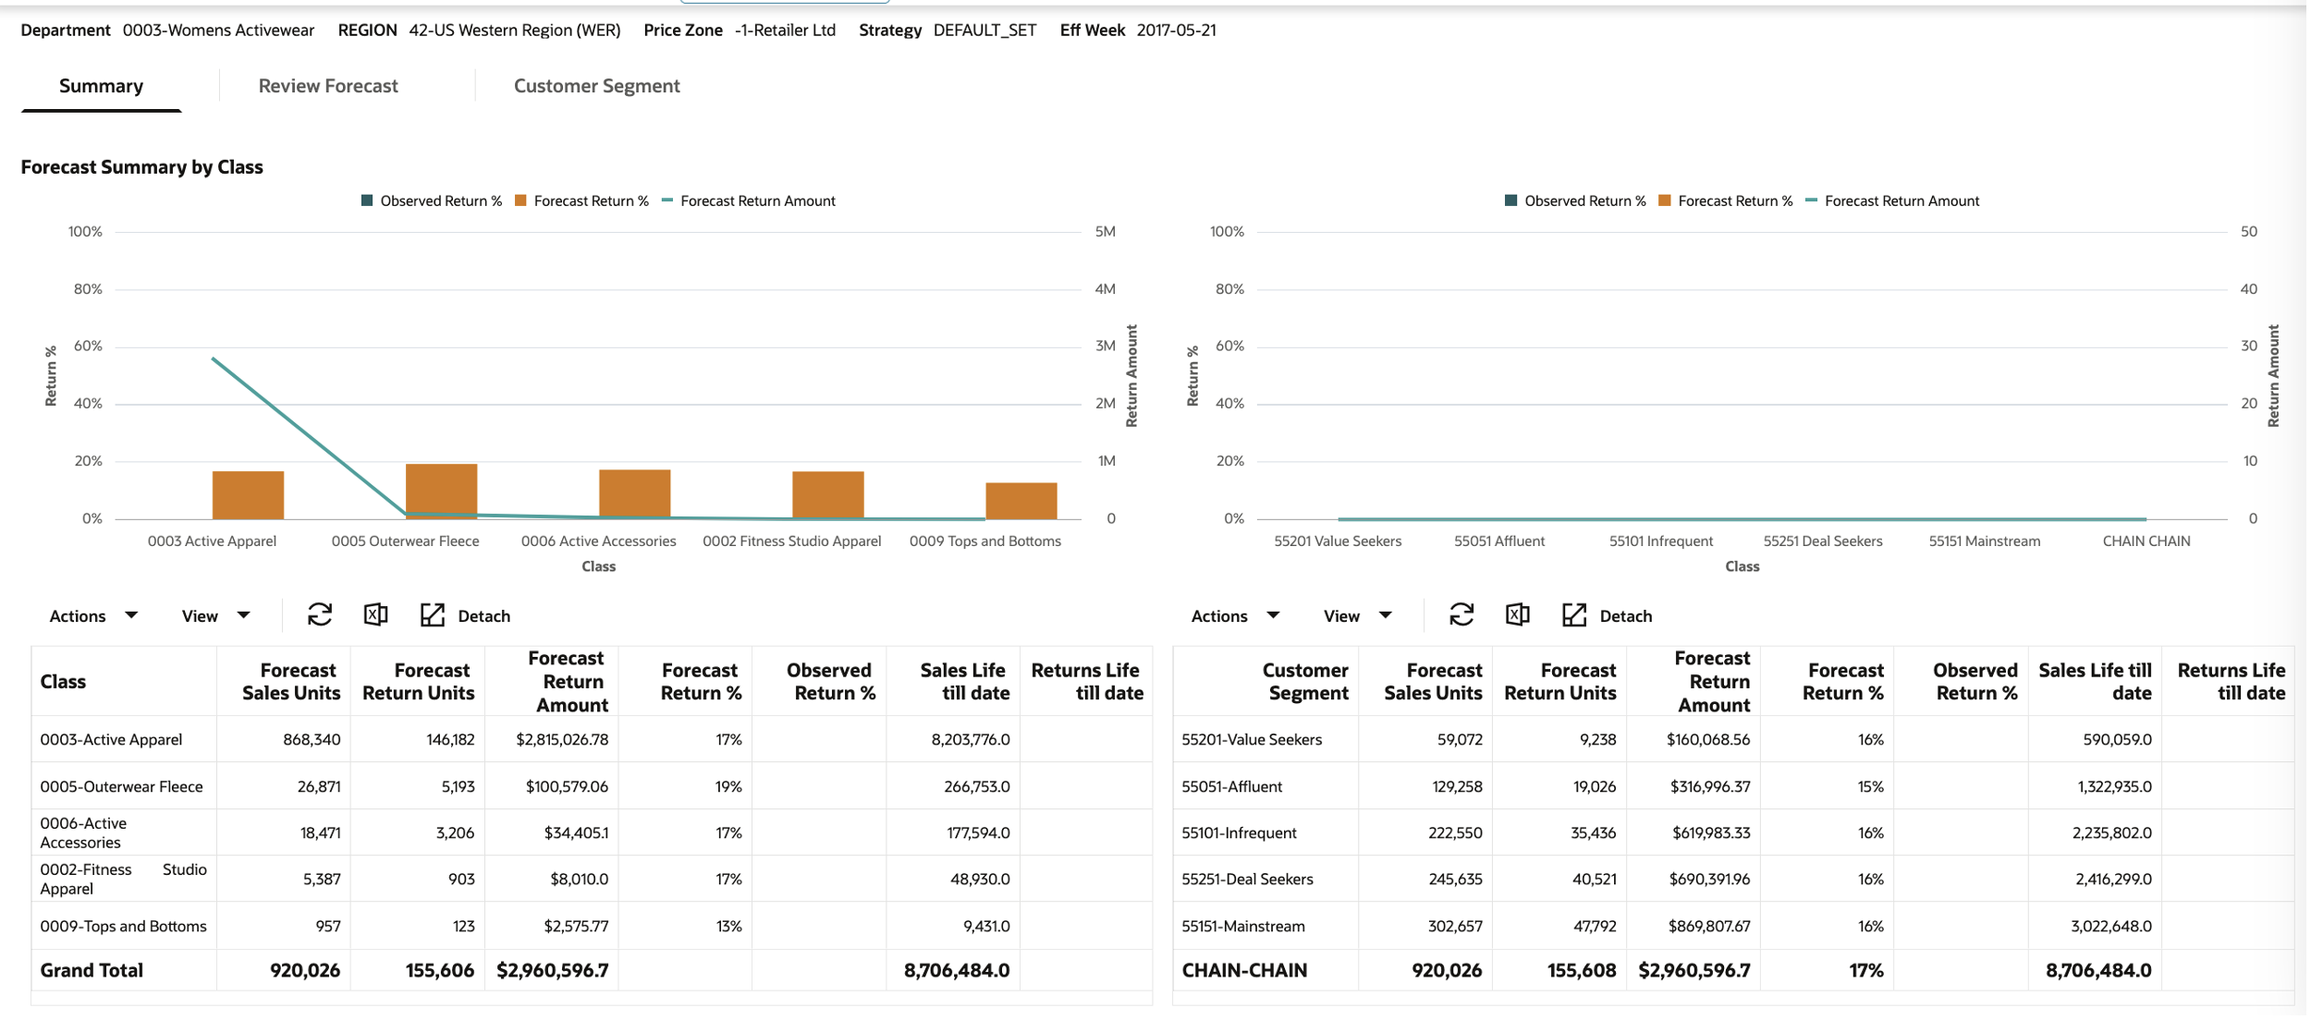Image resolution: width=2311 pixels, height=1020 pixels.
Task: Export customer segment table to Excel
Action: pyautogui.click(x=1517, y=615)
